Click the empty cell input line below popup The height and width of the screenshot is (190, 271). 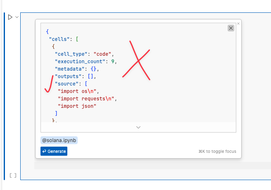tap(152, 166)
